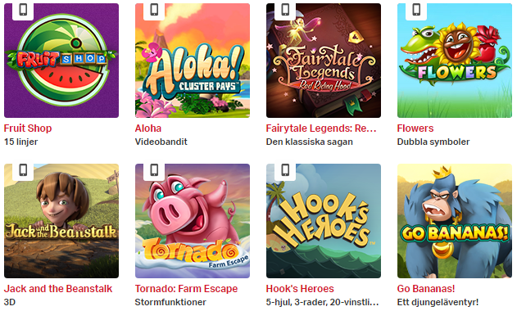The width and height of the screenshot is (517, 311).
Task: Follow the Go Bananas! title link
Action: 426,289
